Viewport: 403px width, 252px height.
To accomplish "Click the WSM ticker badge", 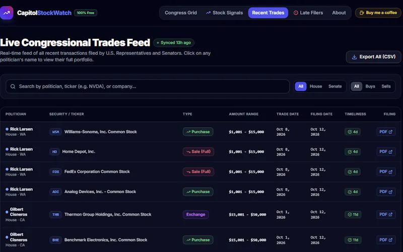I will pos(55,132).
